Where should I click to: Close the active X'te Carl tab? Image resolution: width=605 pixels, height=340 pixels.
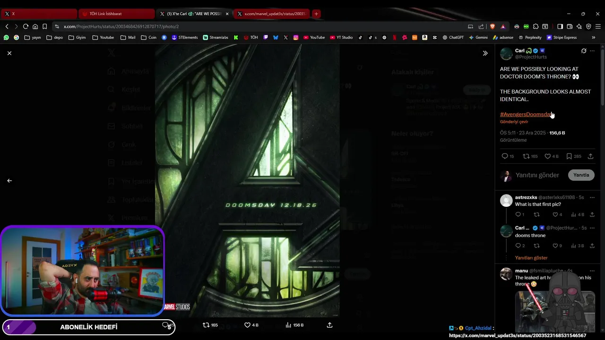[227, 14]
